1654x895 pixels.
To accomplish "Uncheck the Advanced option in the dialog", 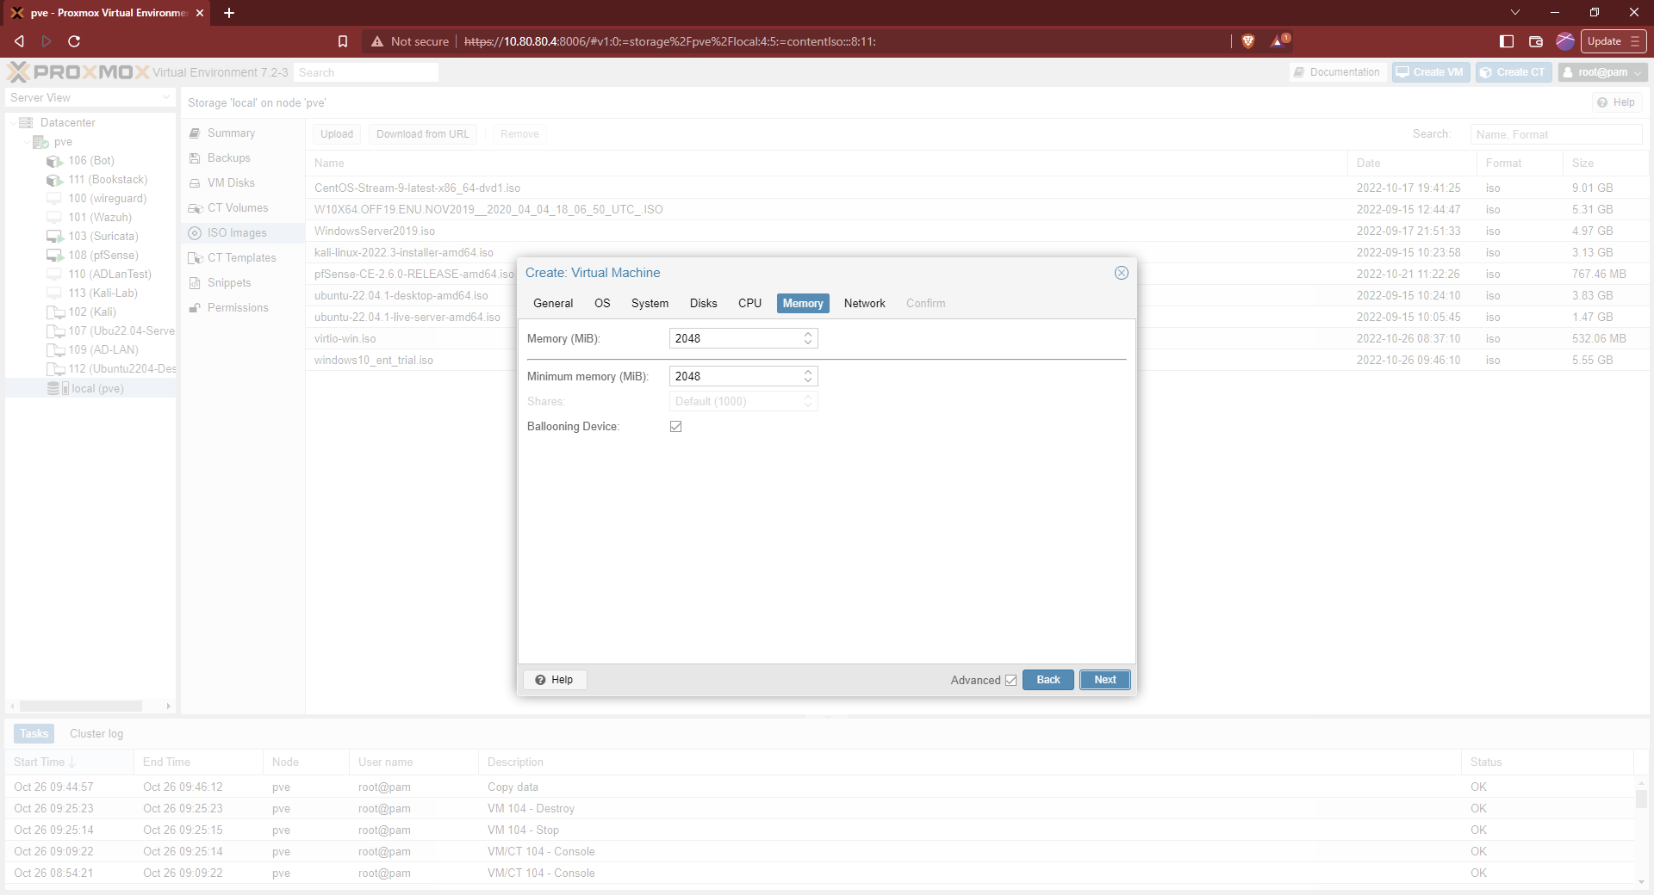I will [x=1010, y=680].
